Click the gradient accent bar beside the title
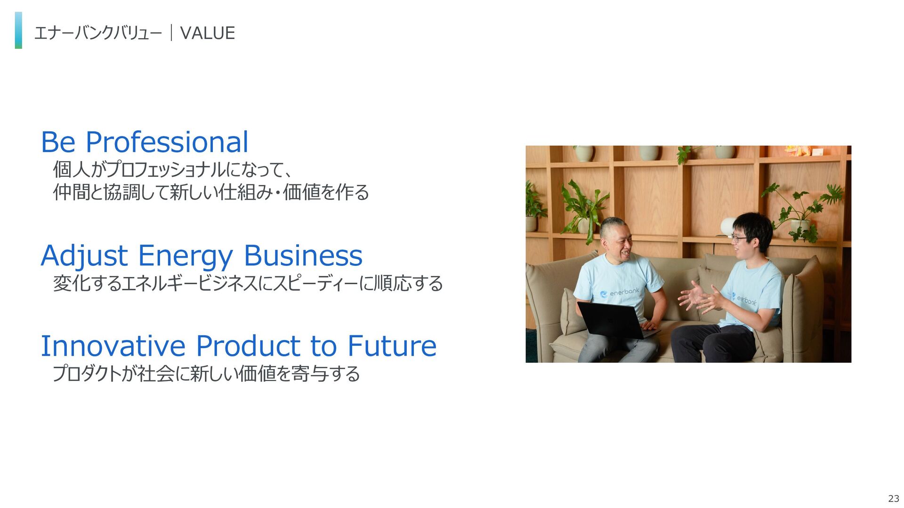904x508 pixels. 18,31
